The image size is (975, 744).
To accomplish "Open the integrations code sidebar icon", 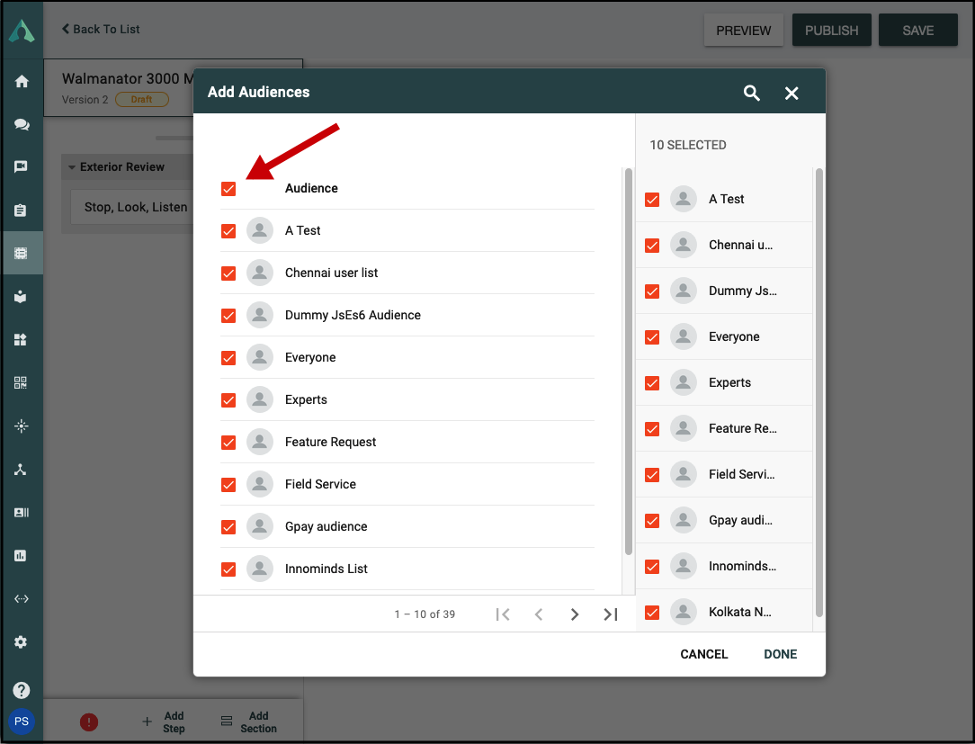I will [22, 598].
